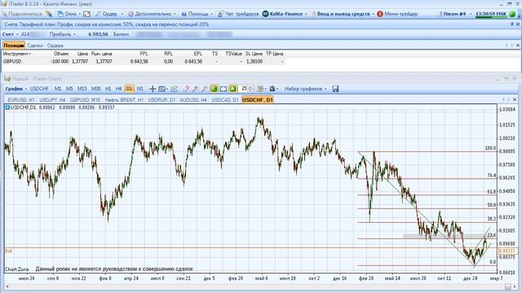Click the zoom in magnifier icon
This screenshot has height=293, width=522.
pos(195,89)
